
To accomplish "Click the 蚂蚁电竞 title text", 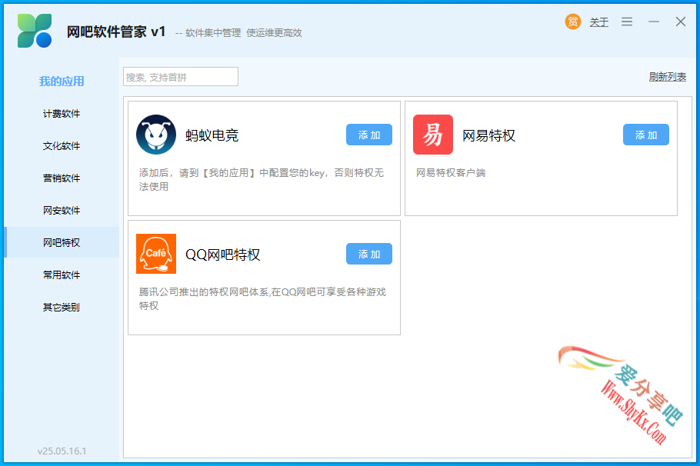I will tap(212, 135).
